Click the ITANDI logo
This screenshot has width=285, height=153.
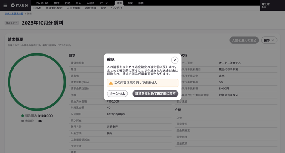click(20, 6)
